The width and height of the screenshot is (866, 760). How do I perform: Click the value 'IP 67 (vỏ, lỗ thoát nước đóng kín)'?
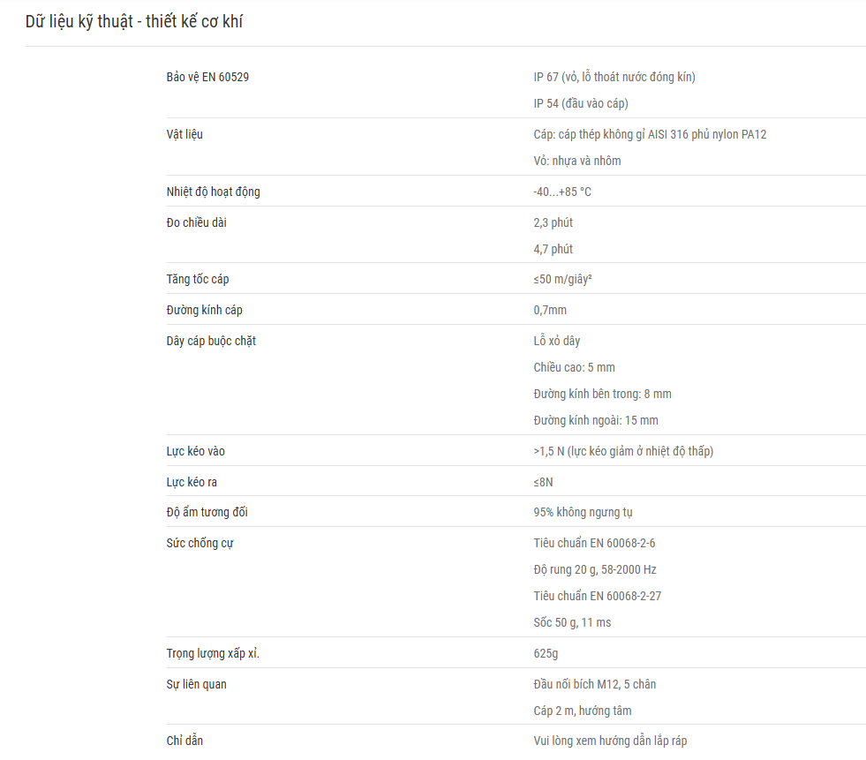[x=614, y=78]
